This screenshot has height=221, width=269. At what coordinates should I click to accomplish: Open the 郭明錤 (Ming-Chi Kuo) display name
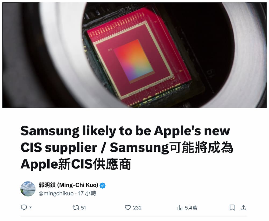point(68,185)
